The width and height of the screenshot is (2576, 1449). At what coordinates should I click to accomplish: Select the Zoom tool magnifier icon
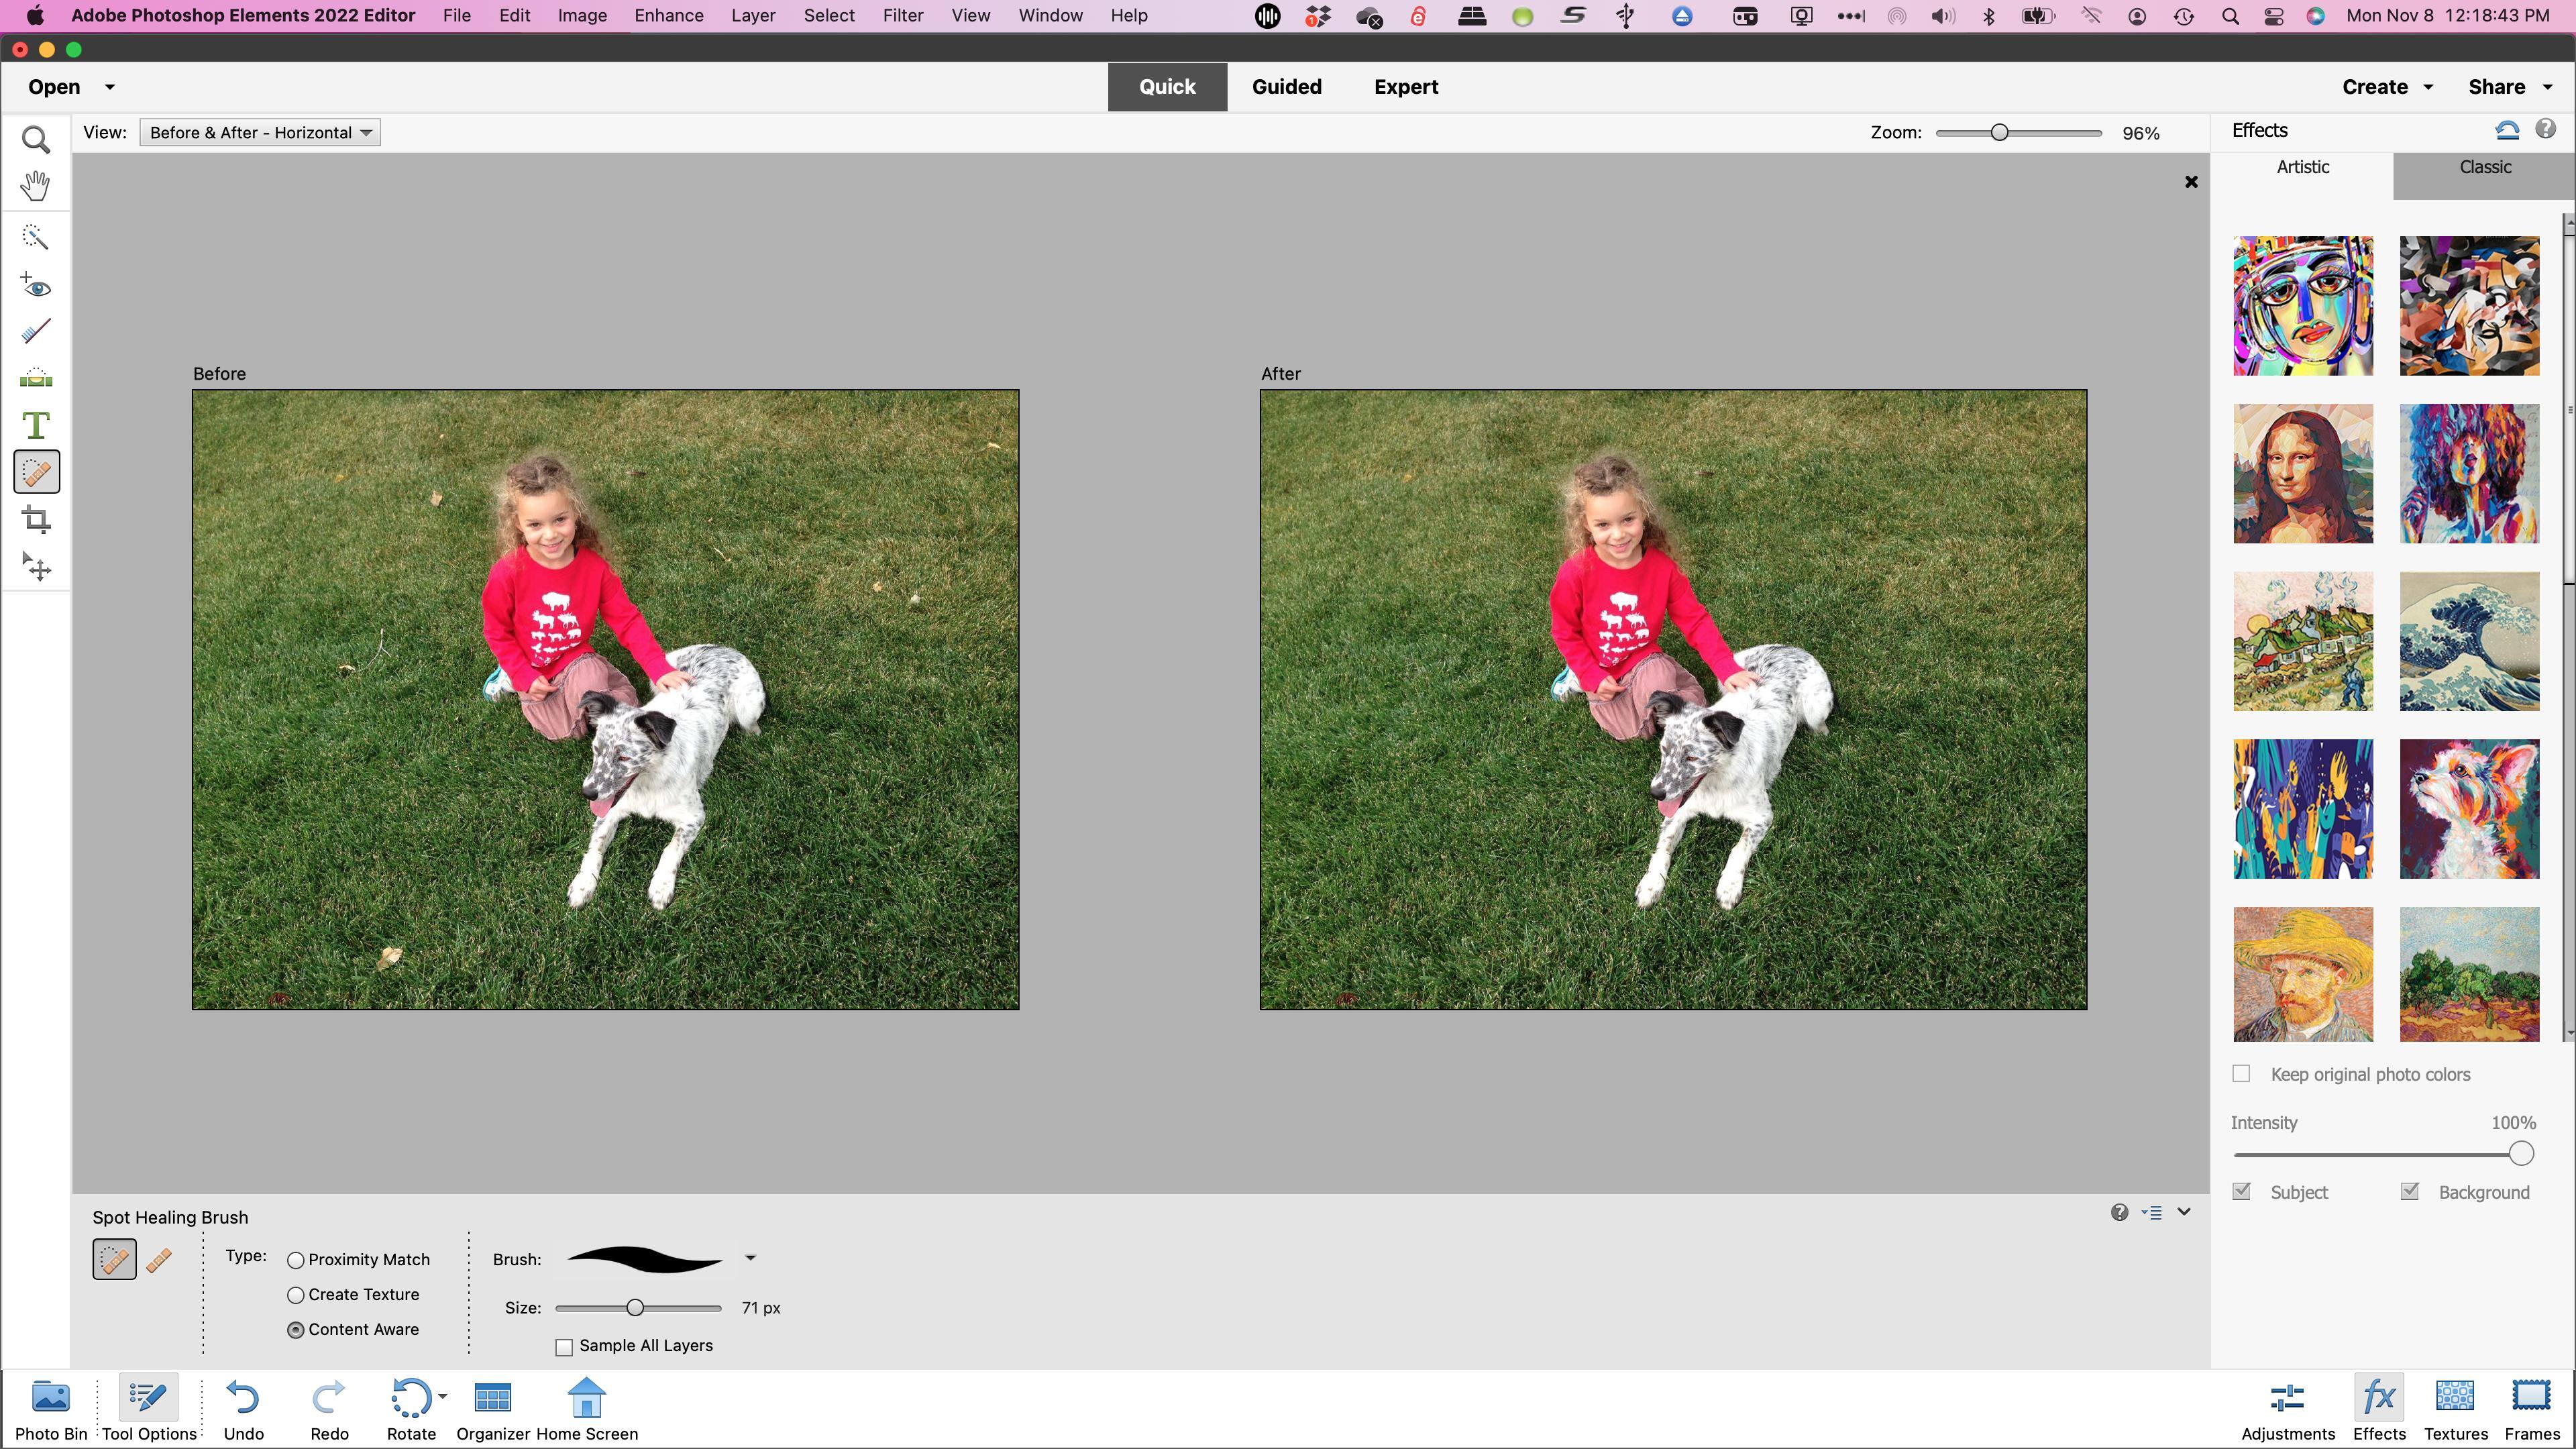click(36, 139)
